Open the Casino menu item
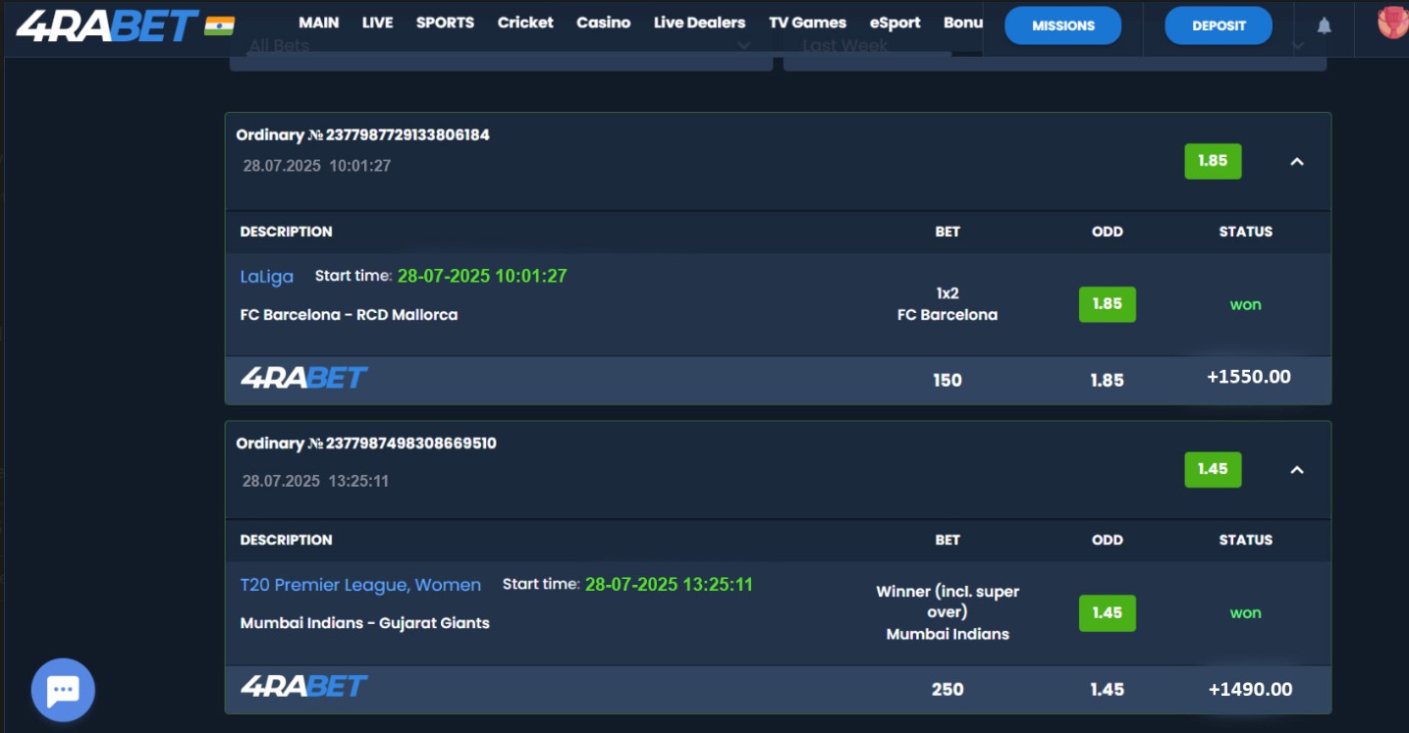1409x733 pixels. [603, 23]
